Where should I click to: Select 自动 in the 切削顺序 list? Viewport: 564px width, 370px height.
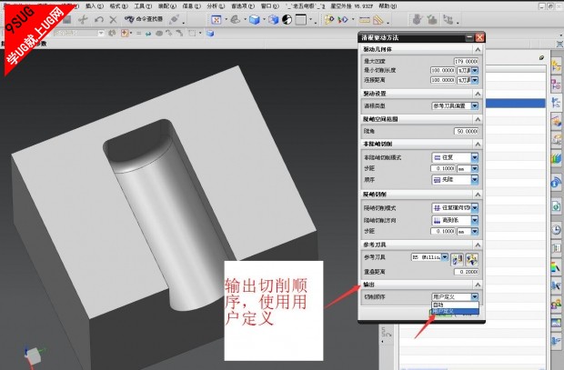coord(455,305)
